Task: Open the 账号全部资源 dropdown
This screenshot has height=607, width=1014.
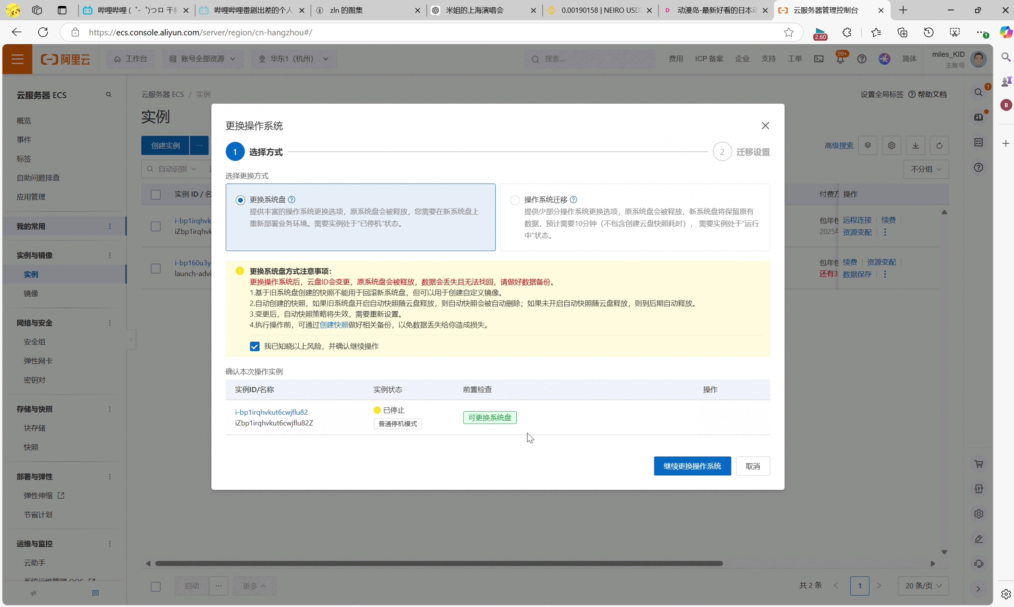Action: pos(202,59)
